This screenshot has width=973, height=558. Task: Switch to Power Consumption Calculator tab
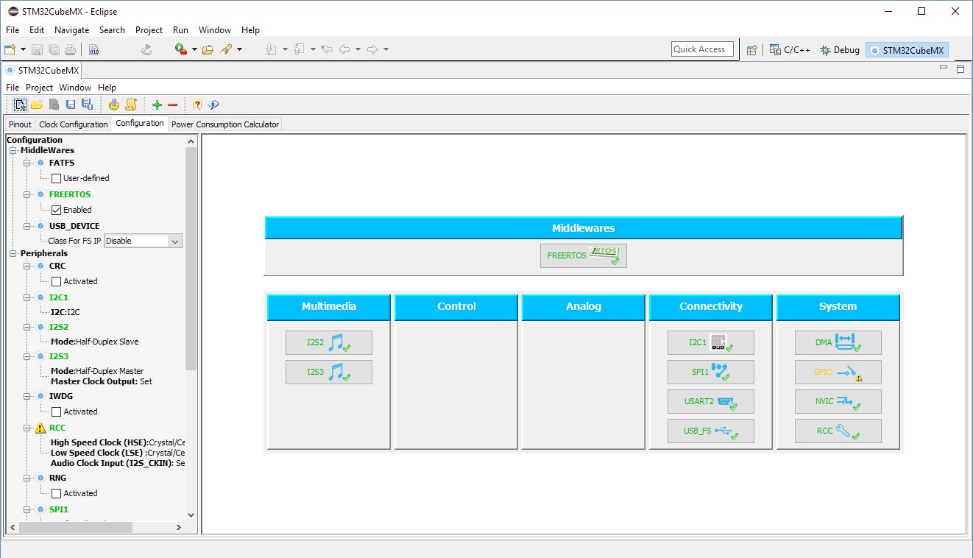(225, 124)
